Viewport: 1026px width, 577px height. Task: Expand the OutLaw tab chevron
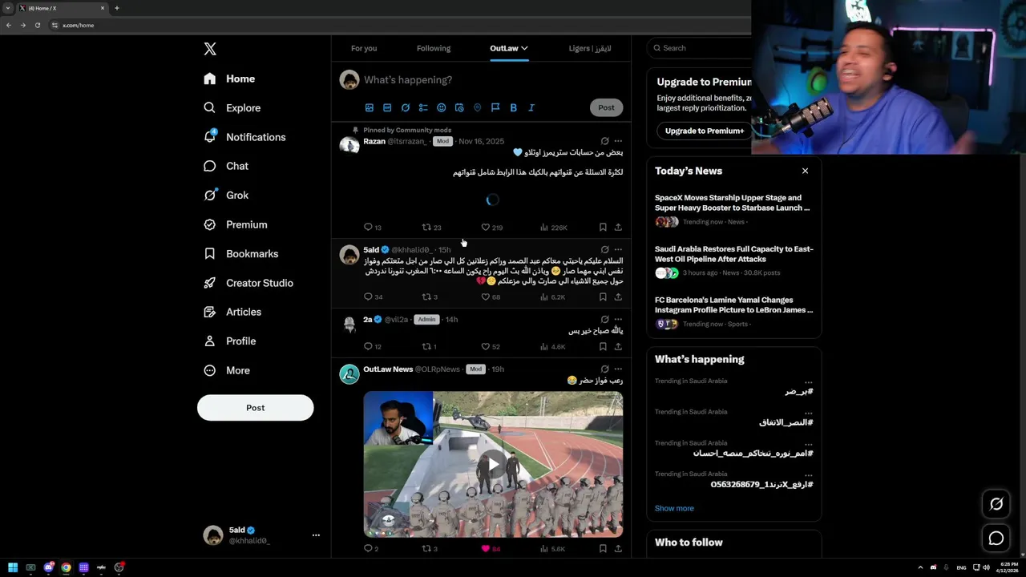coord(524,48)
